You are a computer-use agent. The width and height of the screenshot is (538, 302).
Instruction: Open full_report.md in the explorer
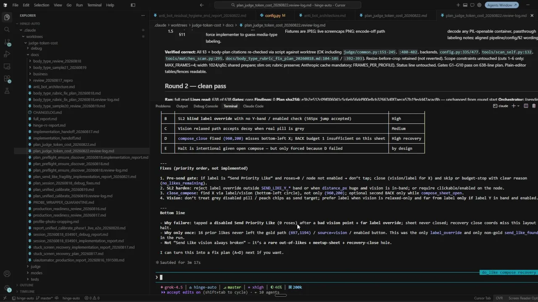pos(45,119)
